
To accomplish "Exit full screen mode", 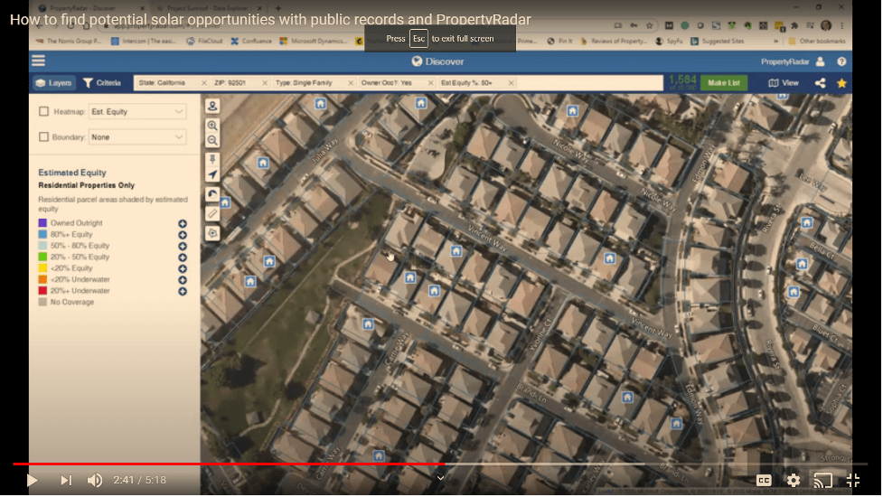I will [x=852, y=480].
